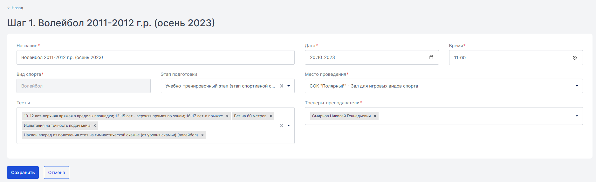This screenshot has height=182, width=596.
Task: Open the calendar picker icon in Дата field
Action: pos(431,57)
